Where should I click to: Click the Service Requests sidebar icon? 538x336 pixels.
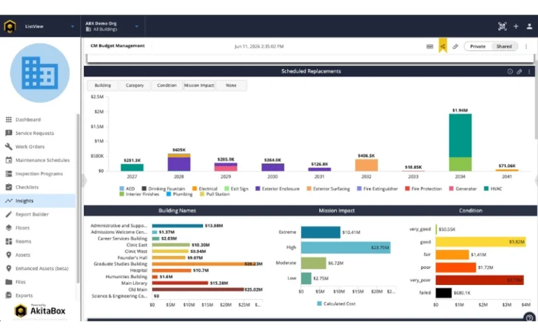click(x=8, y=133)
